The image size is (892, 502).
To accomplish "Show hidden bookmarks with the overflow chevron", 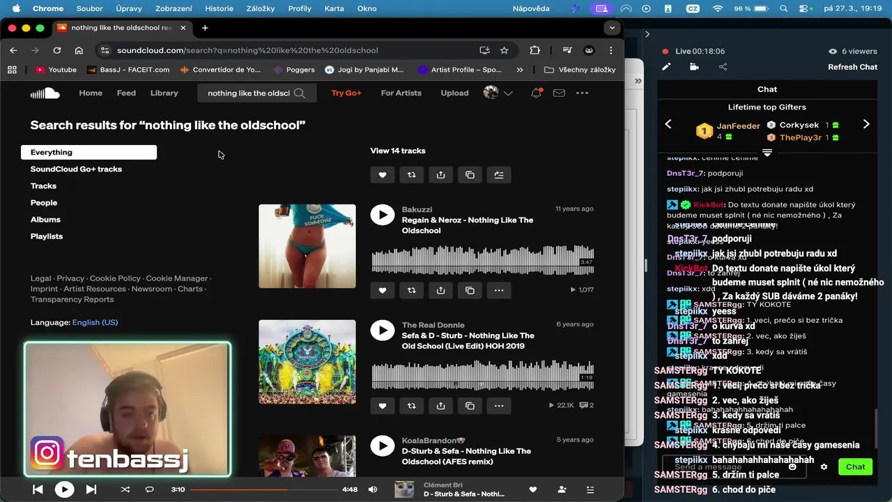I will pos(520,70).
